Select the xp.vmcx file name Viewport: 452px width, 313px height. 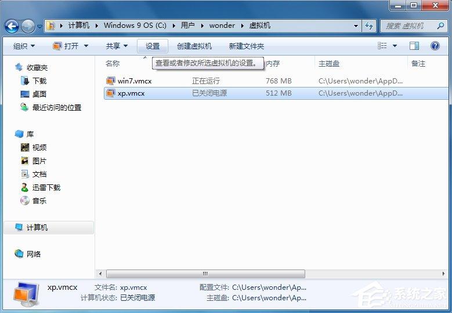pos(131,93)
